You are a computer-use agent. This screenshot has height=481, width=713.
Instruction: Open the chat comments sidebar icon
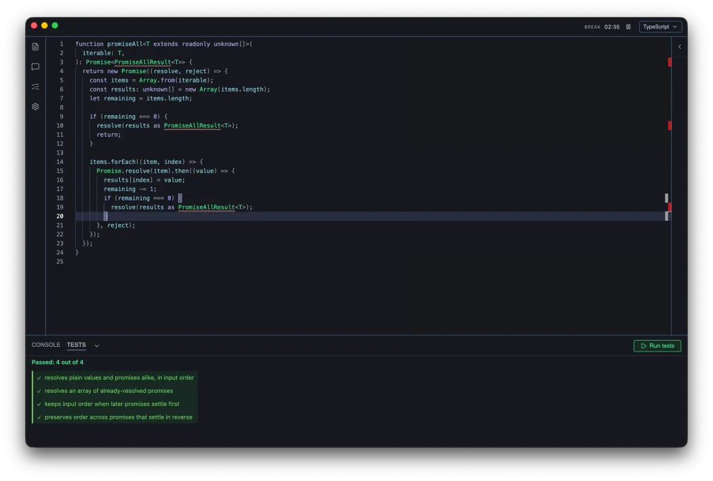35,67
